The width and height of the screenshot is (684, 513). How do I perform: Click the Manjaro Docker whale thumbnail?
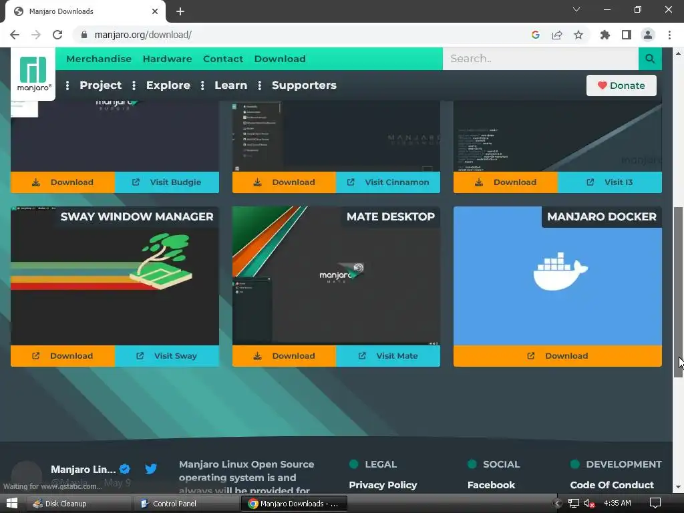point(558,276)
